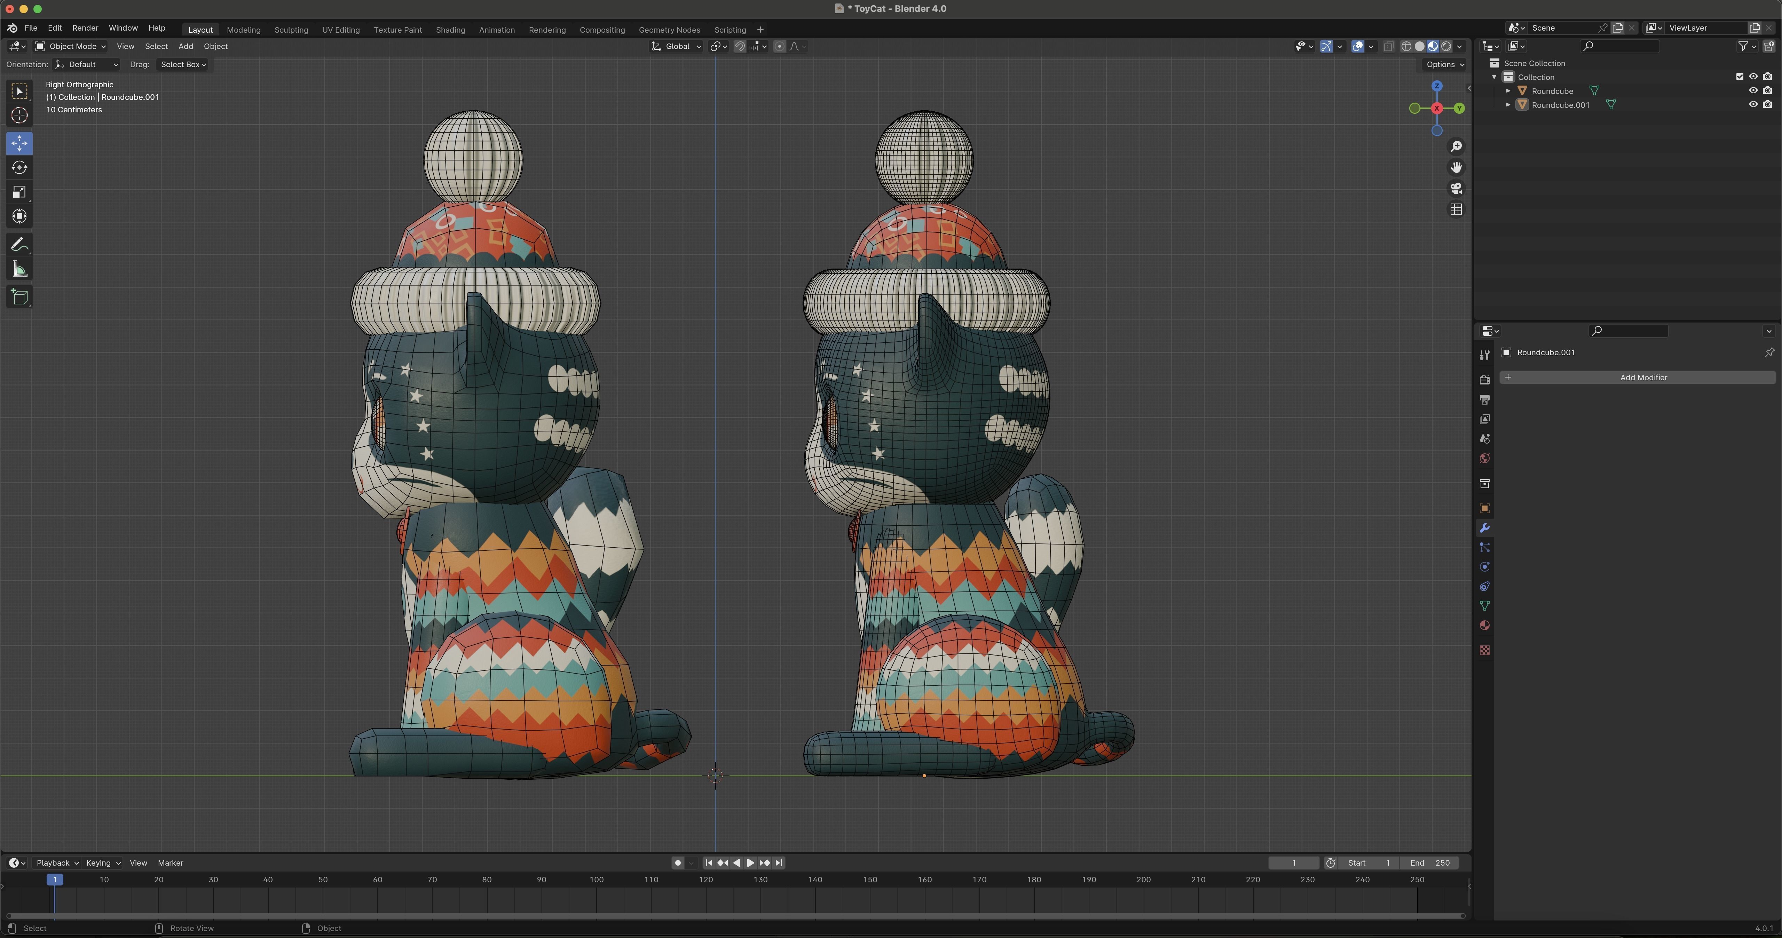
Task: Click the new collection icon in the Outliner
Action: click(x=1769, y=46)
